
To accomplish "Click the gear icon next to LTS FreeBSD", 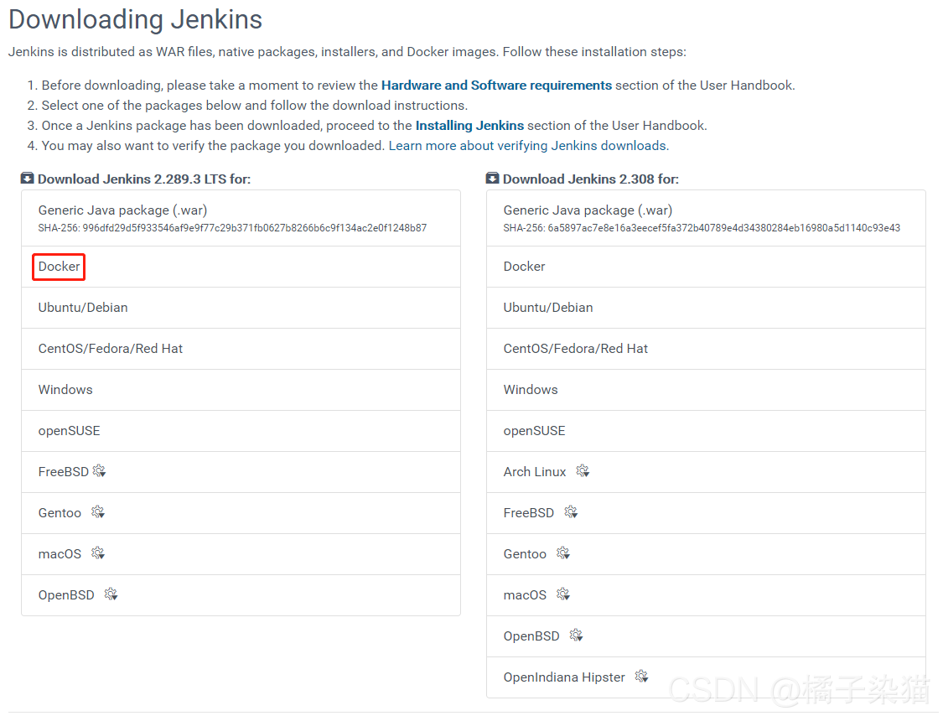I will 100,471.
